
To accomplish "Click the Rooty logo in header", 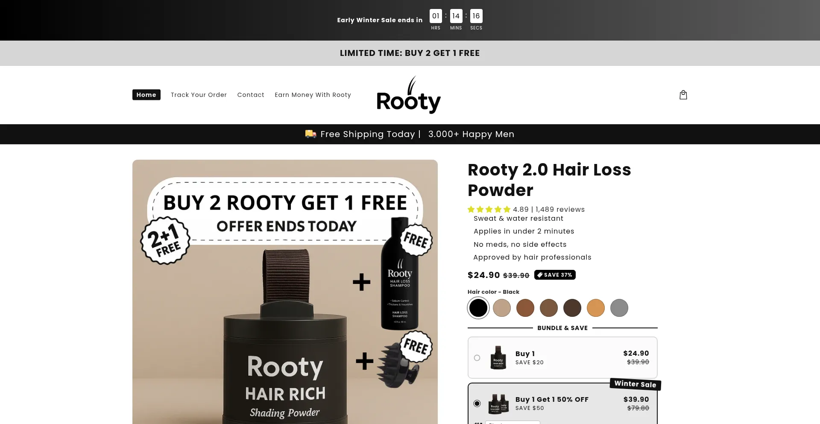I will pos(409,95).
